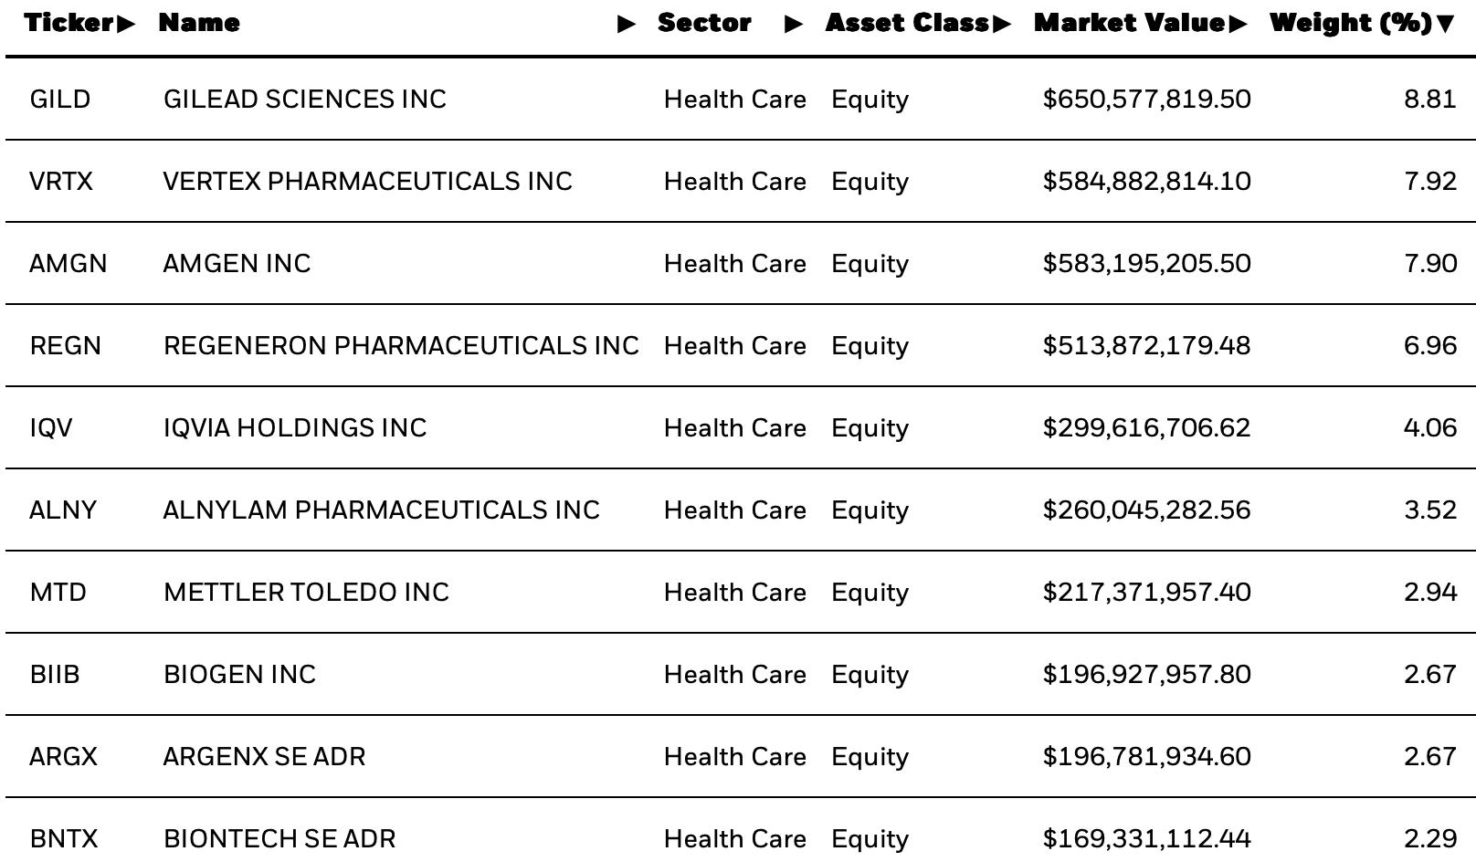Click the Ticker column header

[x=69, y=24]
